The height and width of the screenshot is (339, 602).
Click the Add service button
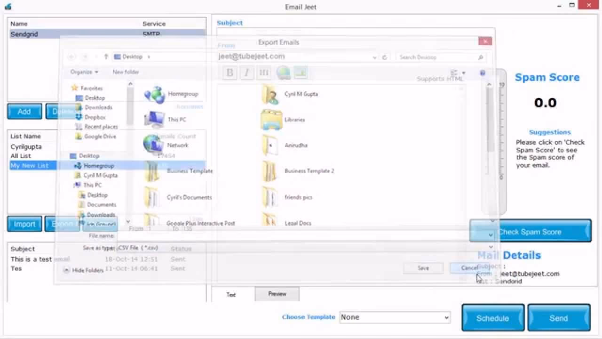point(24,111)
